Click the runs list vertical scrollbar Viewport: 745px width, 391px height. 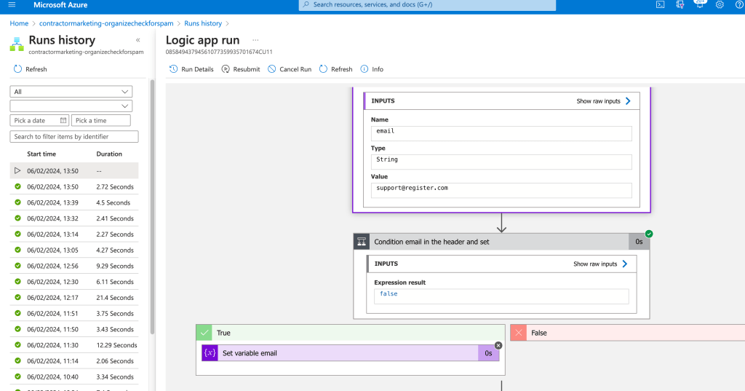coord(153,207)
